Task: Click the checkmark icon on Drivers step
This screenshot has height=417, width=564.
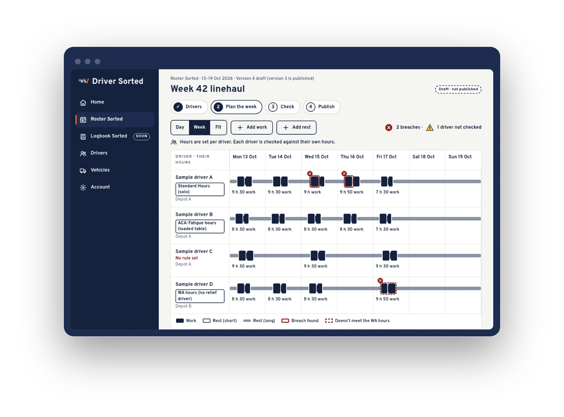Action: click(x=178, y=107)
